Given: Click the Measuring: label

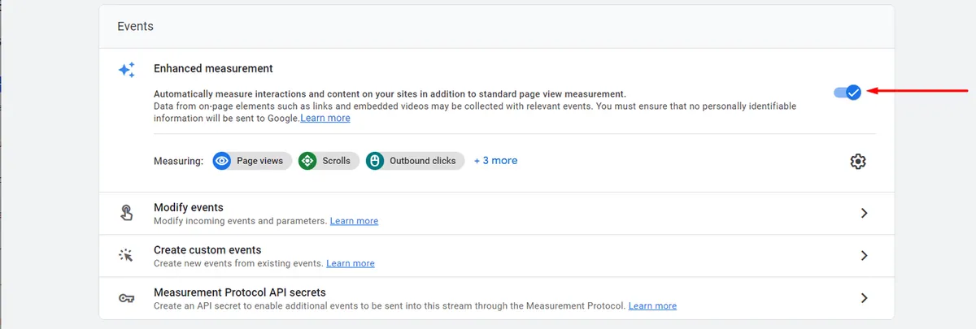Looking at the screenshot, I should point(178,161).
